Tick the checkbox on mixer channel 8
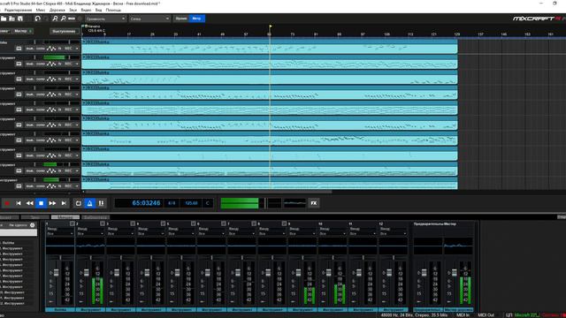566x318 pixels. (x=284, y=223)
